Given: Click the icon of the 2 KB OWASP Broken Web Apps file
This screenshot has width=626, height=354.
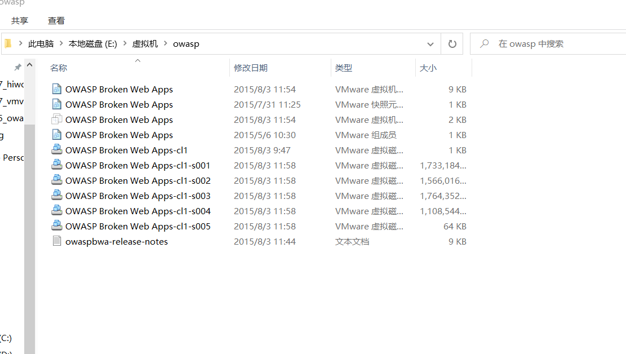Looking at the screenshot, I should coord(57,119).
